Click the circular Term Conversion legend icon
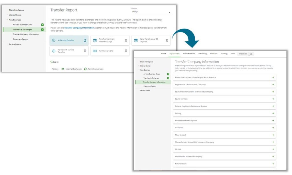Viewport: 292px width, 175px height. (x=85, y=69)
